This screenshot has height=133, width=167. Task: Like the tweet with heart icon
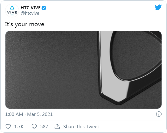8,126
